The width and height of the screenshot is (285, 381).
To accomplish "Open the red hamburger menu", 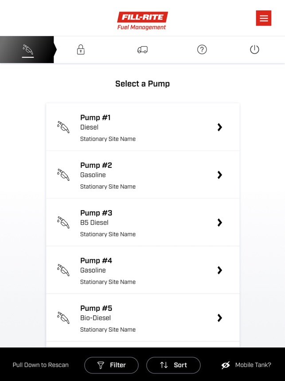I will point(264,18).
